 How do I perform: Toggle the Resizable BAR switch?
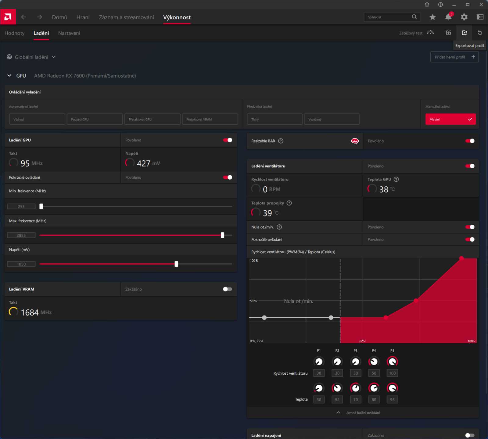point(470,141)
